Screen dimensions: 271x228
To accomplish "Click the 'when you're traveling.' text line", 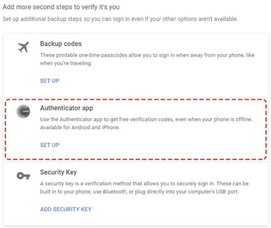I will point(66,63).
